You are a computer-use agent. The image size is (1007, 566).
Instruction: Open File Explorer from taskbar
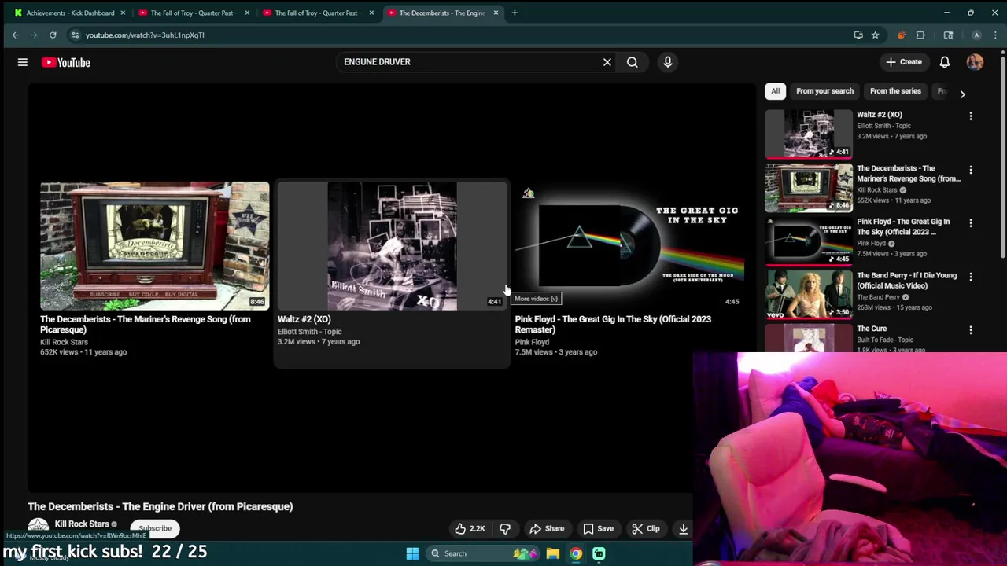click(x=553, y=553)
